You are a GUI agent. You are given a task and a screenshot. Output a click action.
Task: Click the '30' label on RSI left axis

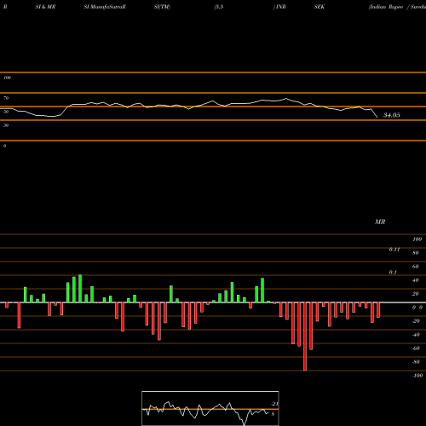(x=6, y=125)
